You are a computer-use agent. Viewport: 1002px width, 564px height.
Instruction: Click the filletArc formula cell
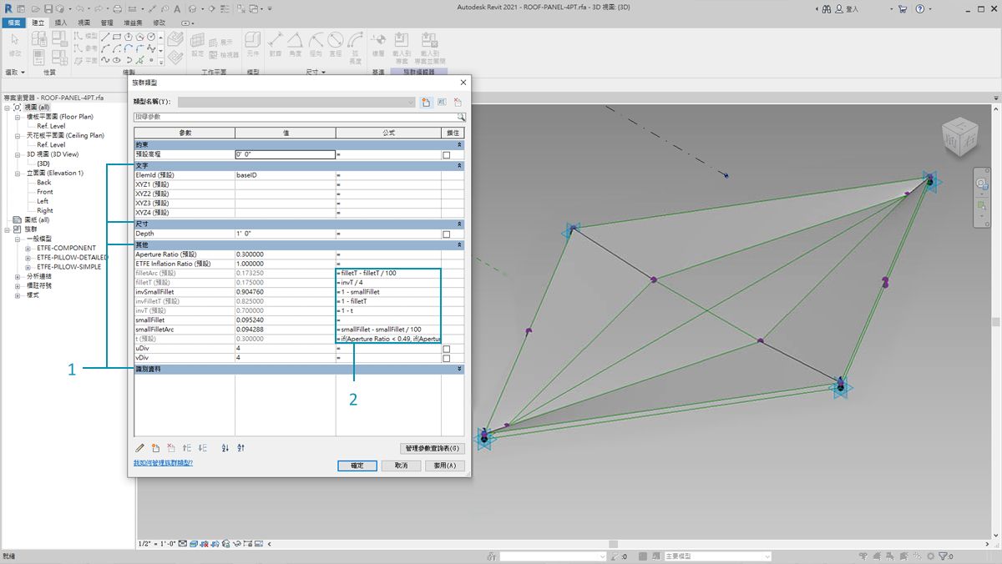(x=388, y=273)
